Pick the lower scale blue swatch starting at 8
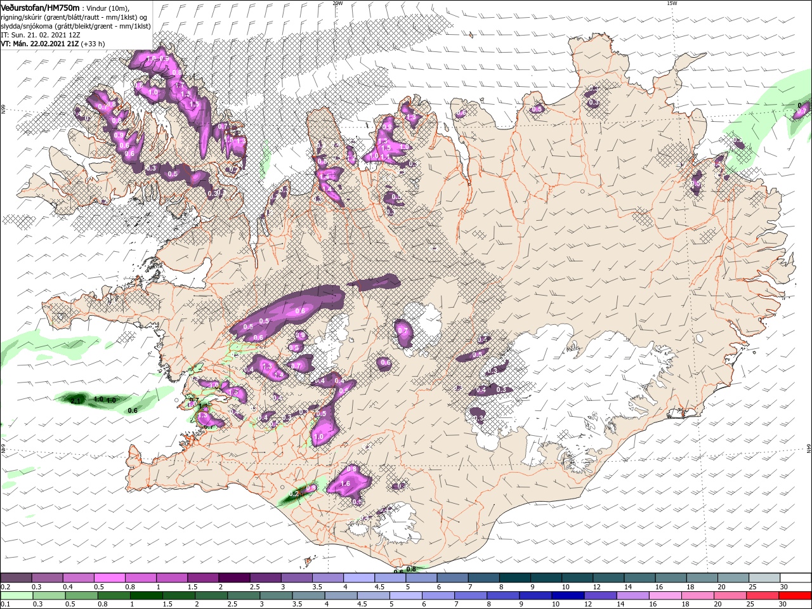812x609 pixels. click(503, 596)
